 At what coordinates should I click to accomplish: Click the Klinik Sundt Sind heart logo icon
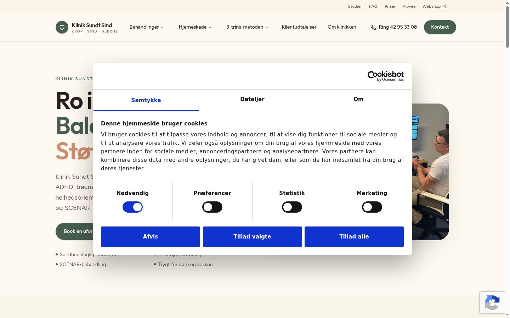coord(62,27)
